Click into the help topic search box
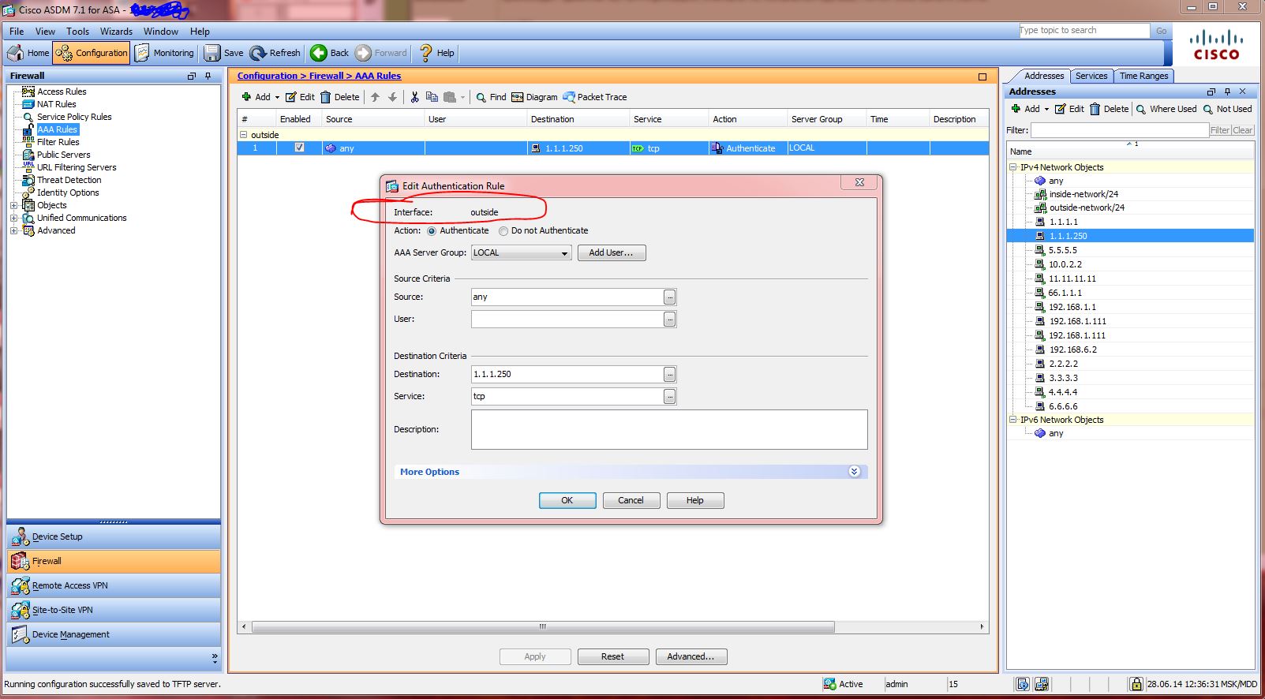Viewport: 1265px width, 699px height. [1083, 30]
